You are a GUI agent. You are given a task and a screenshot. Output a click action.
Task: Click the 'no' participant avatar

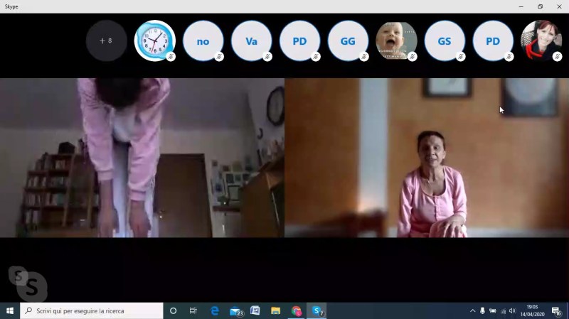click(x=203, y=41)
